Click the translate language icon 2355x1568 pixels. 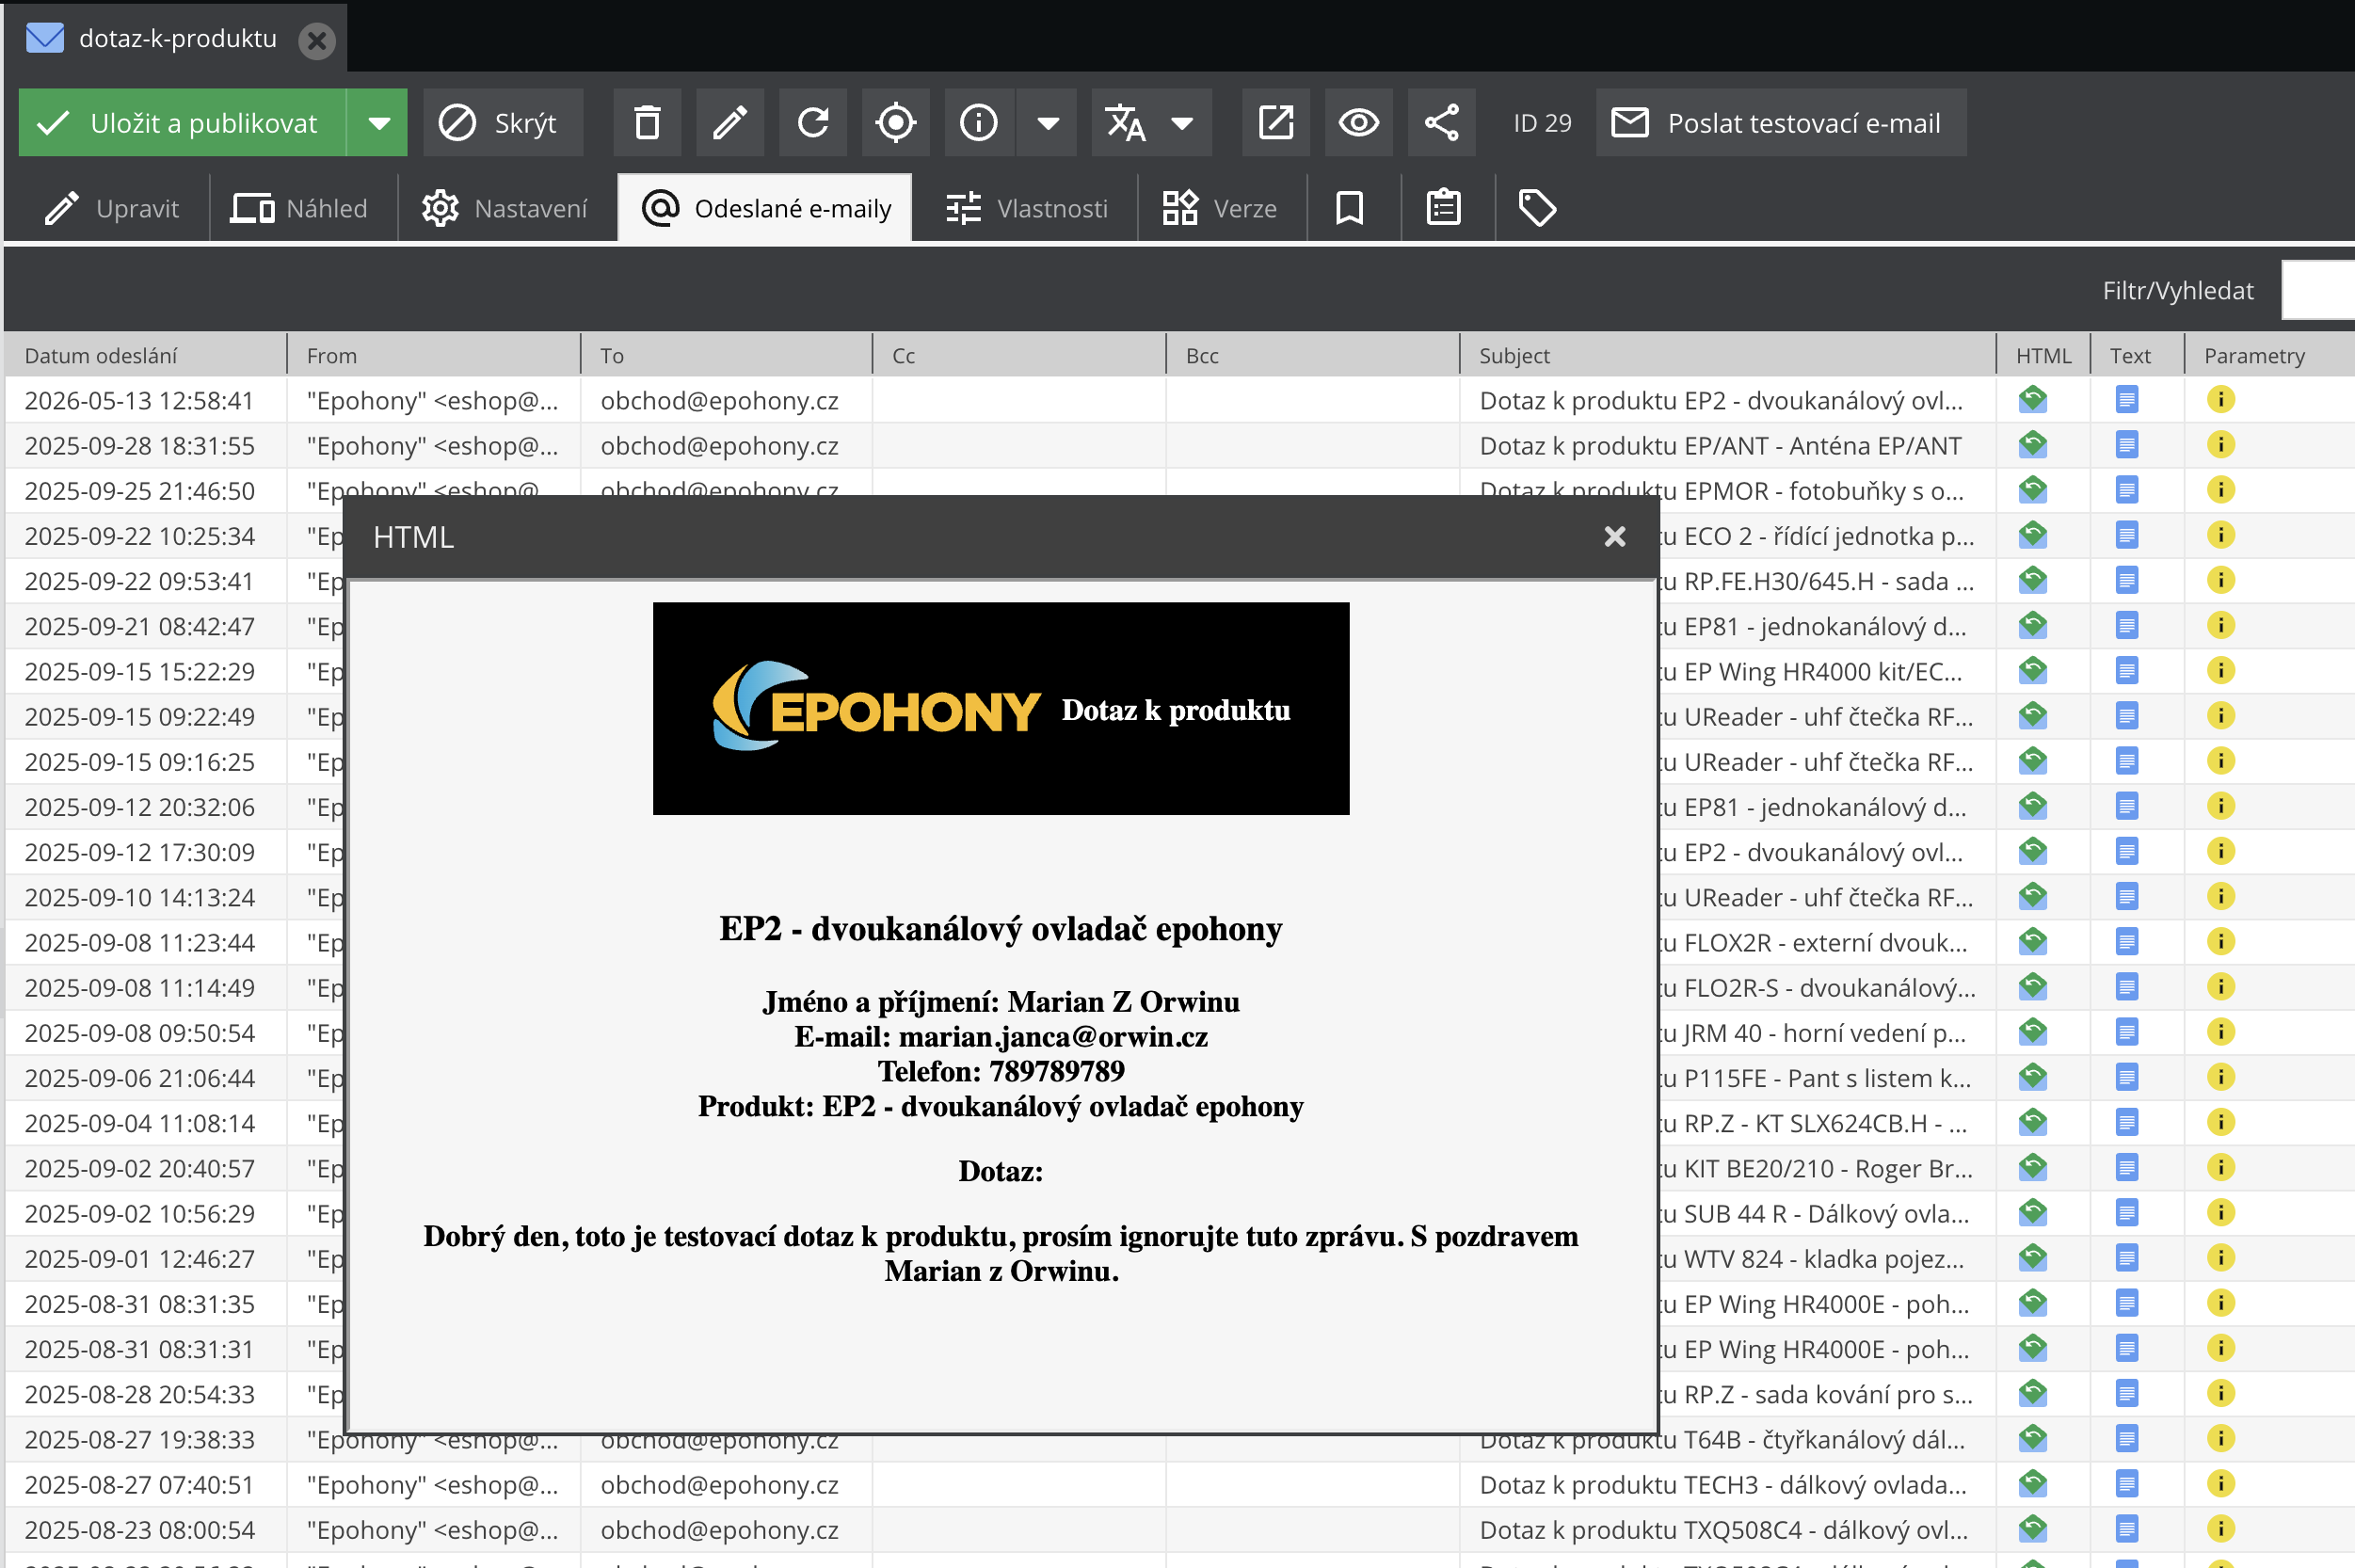pos(1126,123)
